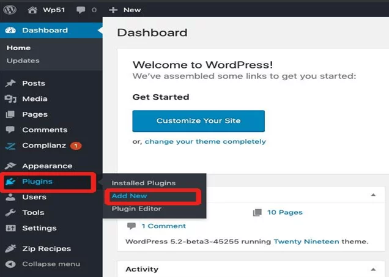The width and height of the screenshot is (389, 277).
Task: Click the Complianz notification badge
Action: pos(76,146)
